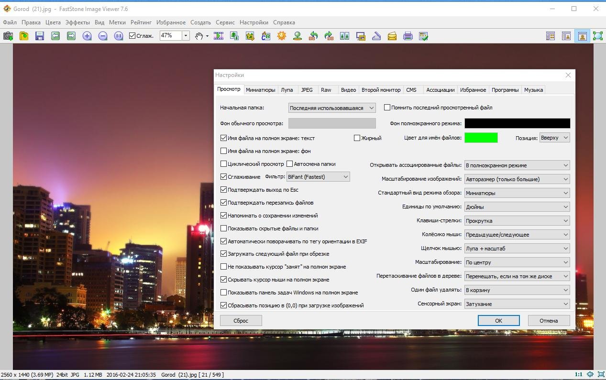Open the Фильтр BiFant (Fastest) dropdown
Image resolution: width=606 pixels, height=380 pixels.
tap(318, 177)
